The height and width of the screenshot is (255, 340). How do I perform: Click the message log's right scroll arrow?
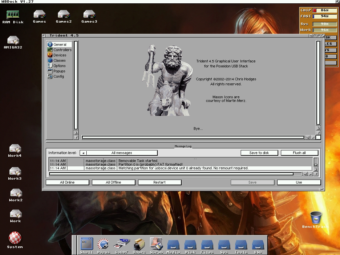point(310,174)
